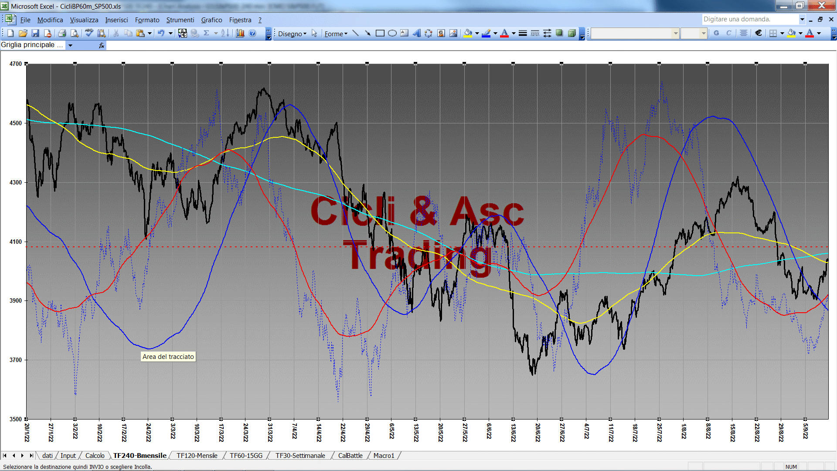
Task: Click the AutoSum sigma icon
Action: 207,33
